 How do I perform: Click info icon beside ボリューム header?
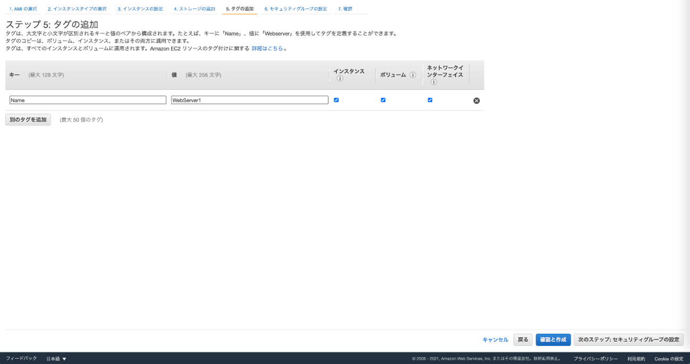coord(413,75)
